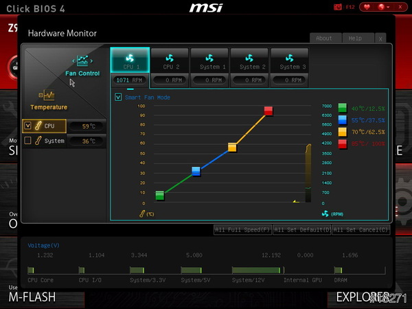Click the 1.232 voltage reading
This screenshot has height=309, width=412.
click(x=45, y=255)
